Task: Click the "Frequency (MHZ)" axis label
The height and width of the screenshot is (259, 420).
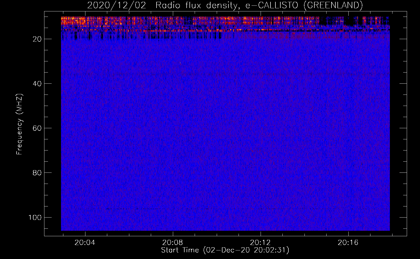Action: [x=19, y=124]
